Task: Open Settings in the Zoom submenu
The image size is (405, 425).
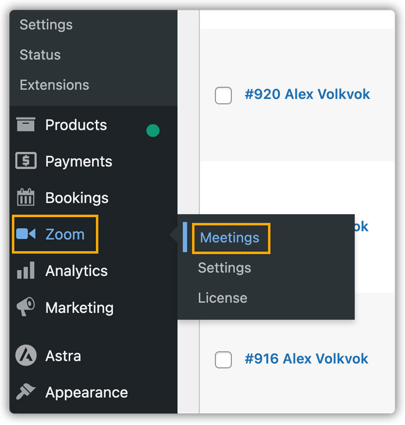Action: click(x=224, y=268)
